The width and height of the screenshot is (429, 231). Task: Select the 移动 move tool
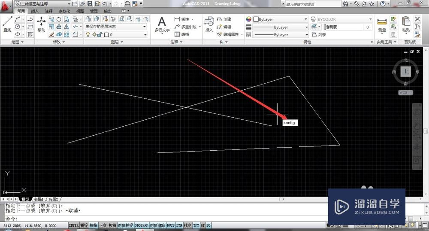(x=41, y=24)
